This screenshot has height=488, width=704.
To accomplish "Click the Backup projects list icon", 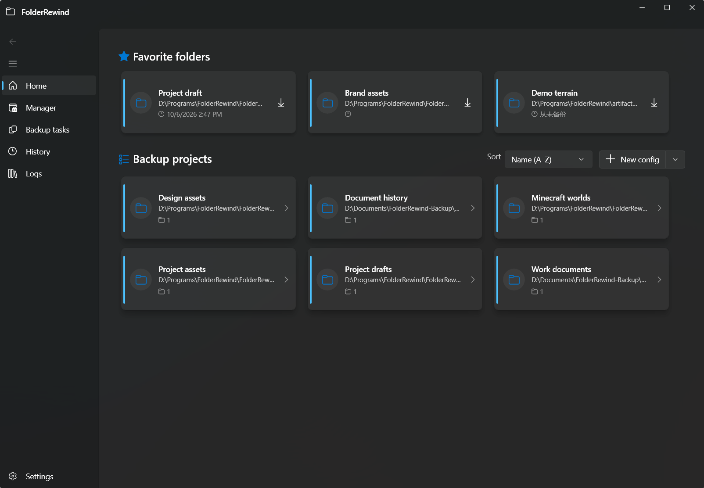I will tap(124, 159).
